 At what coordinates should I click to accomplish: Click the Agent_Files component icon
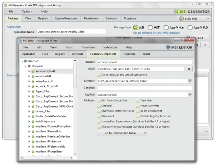coord(33,91)
